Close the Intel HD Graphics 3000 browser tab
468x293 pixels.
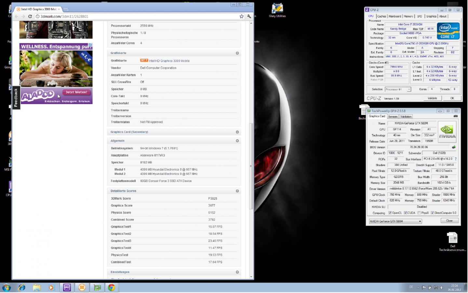coord(59,9)
